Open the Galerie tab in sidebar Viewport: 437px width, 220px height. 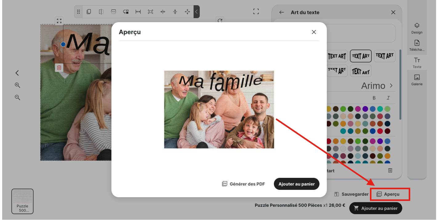(x=417, y=80)
